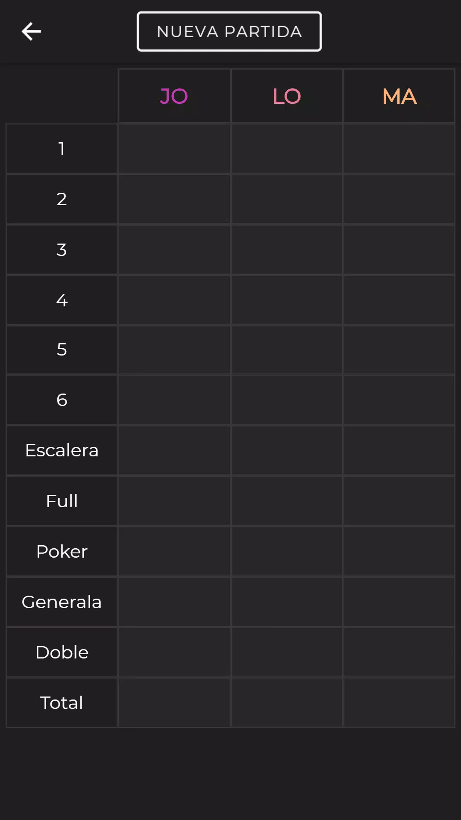Open JO's Escalera score cell

tap(174, 450)
